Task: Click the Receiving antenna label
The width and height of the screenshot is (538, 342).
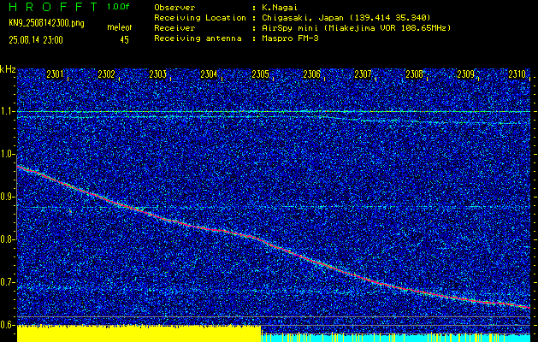Action: [x=198, y=38]
